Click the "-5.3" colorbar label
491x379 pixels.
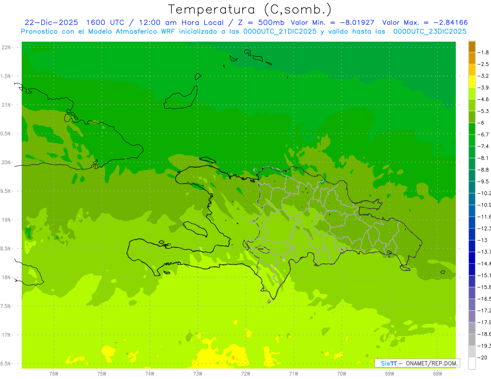[484, 111]
